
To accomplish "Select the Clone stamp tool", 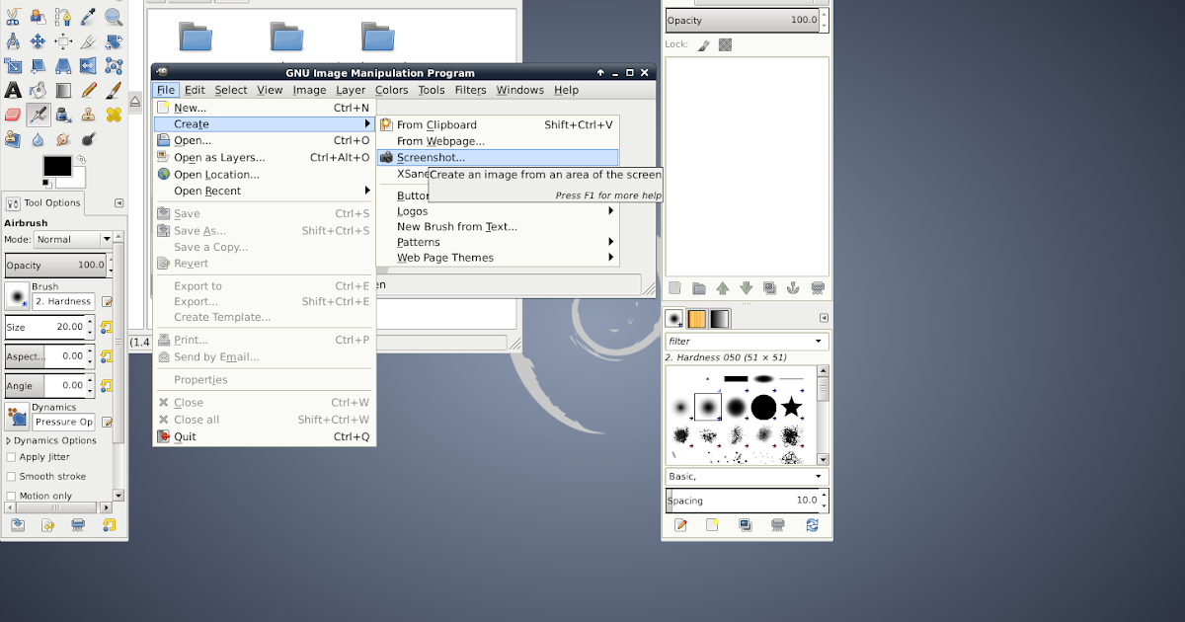I will (88, 115).
